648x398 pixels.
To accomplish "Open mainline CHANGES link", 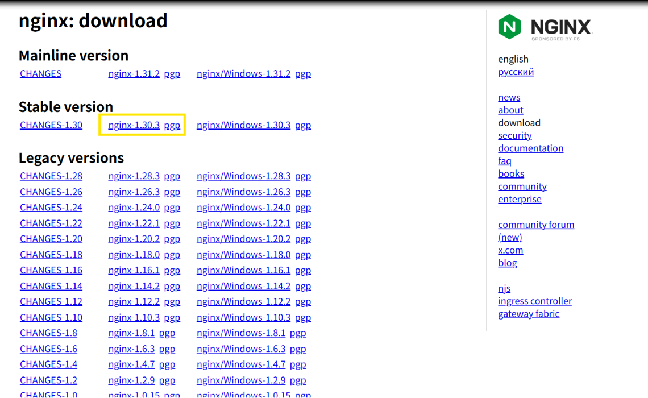I will pos(40,73).
